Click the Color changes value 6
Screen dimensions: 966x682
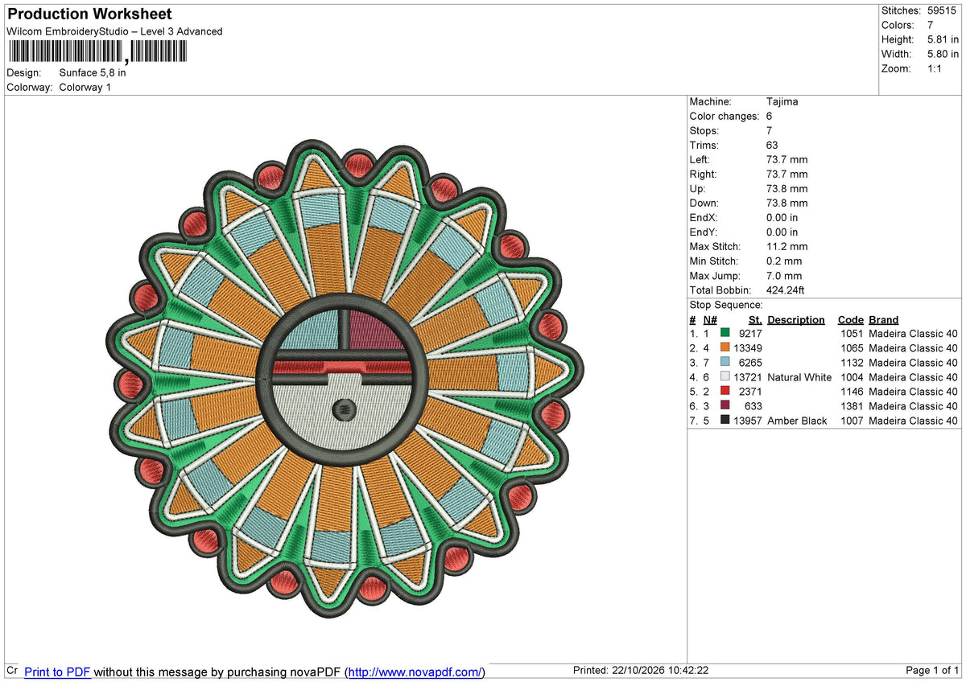(770, 117)
